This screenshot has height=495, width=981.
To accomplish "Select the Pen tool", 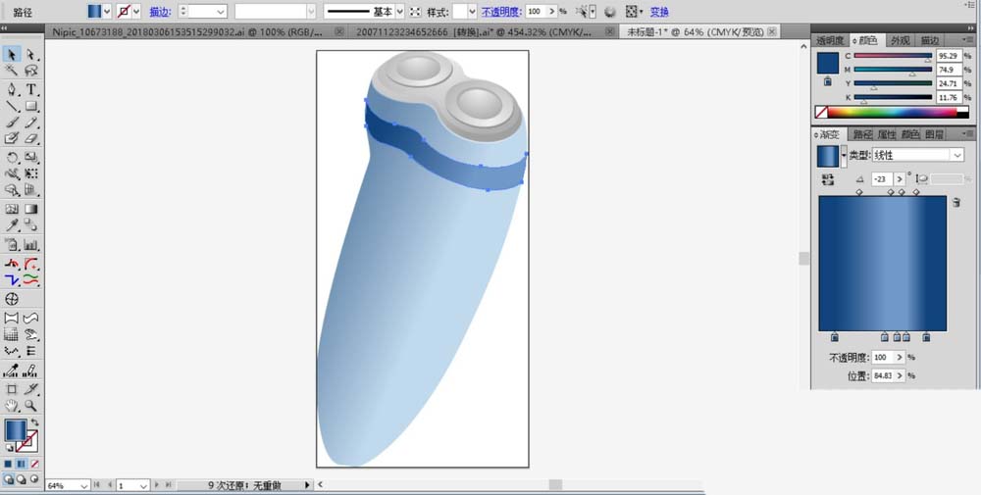I will pyautogui.click(x=12, y=89).
